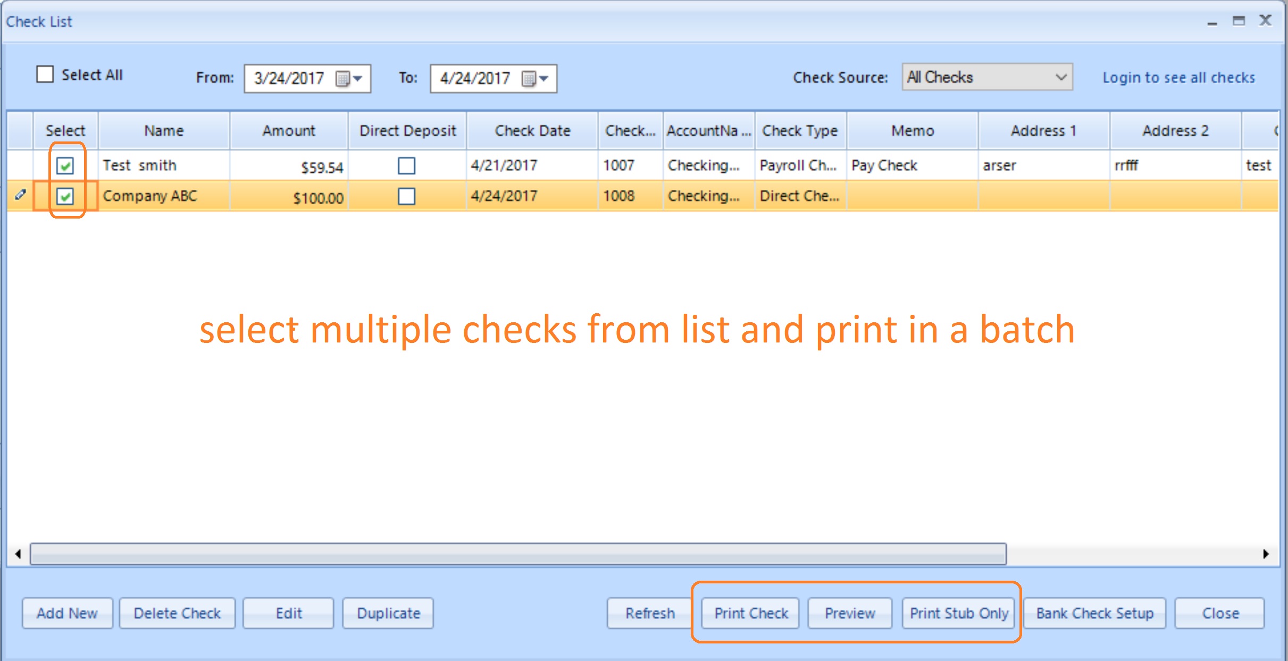This screenshot has height=661, width=1288.
Task: Sort by the Amount column header
Action: click(x=289, y=131)
